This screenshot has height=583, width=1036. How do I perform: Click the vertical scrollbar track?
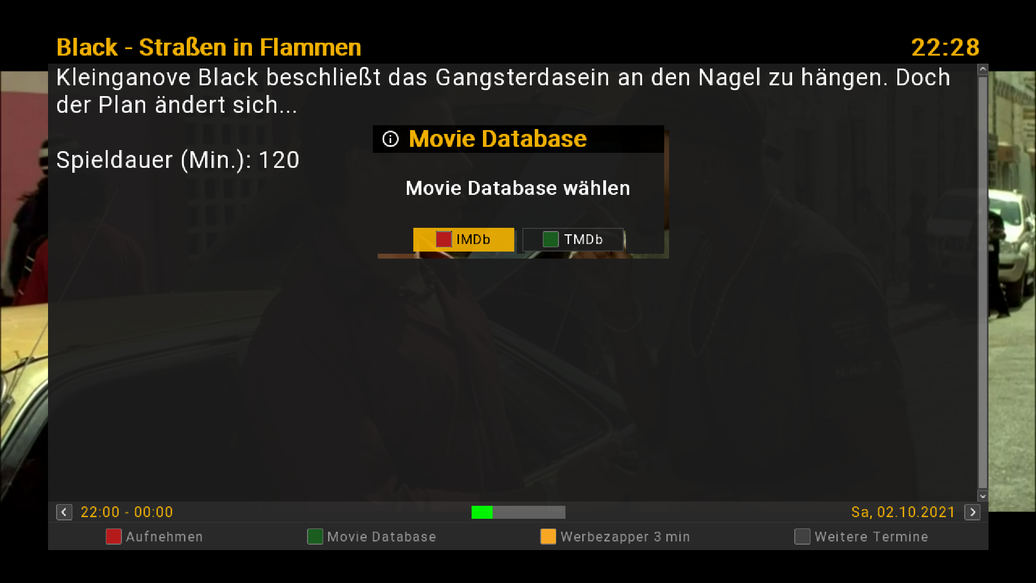tap(983, 282)
